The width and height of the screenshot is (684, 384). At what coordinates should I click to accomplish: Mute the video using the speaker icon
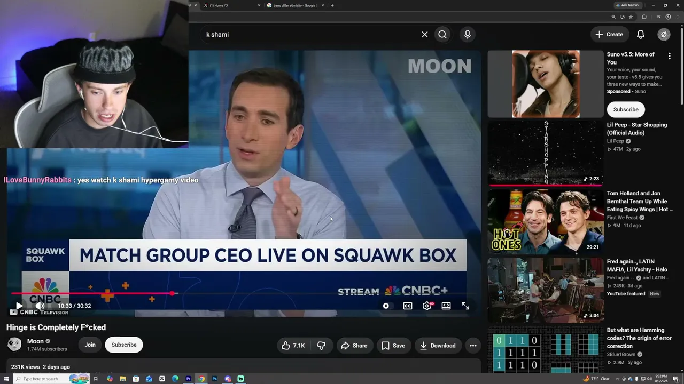(x=40, y=306)
